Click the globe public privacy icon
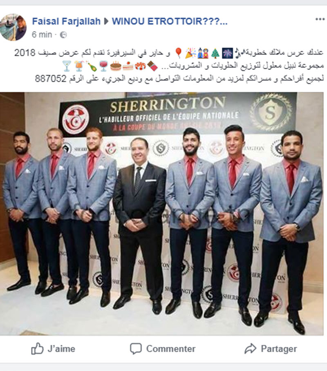327x371 pixels. (63, 35)
